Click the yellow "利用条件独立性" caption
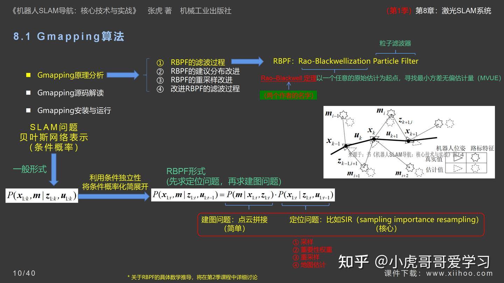 pyautogui.click(x=115, y=178)
